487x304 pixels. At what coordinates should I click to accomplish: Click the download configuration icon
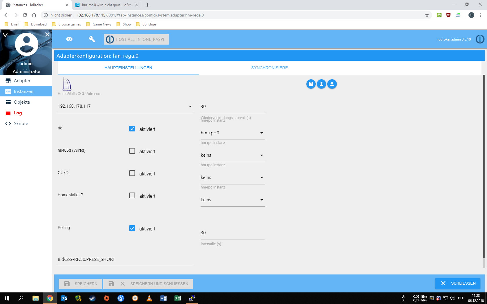pyautogui.click(x=332, y=84)
